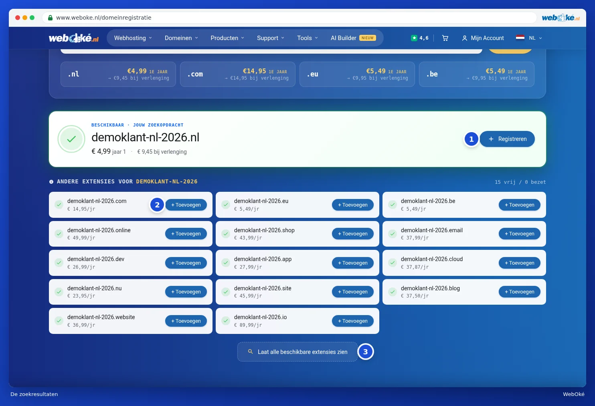Add demoklant-nl-2026.site domain
This screenshot has height=406, width=595.
click(x=353, y=292)
